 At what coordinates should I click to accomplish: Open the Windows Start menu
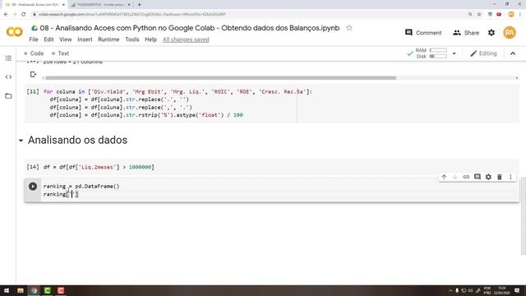(x=7, y=290)
